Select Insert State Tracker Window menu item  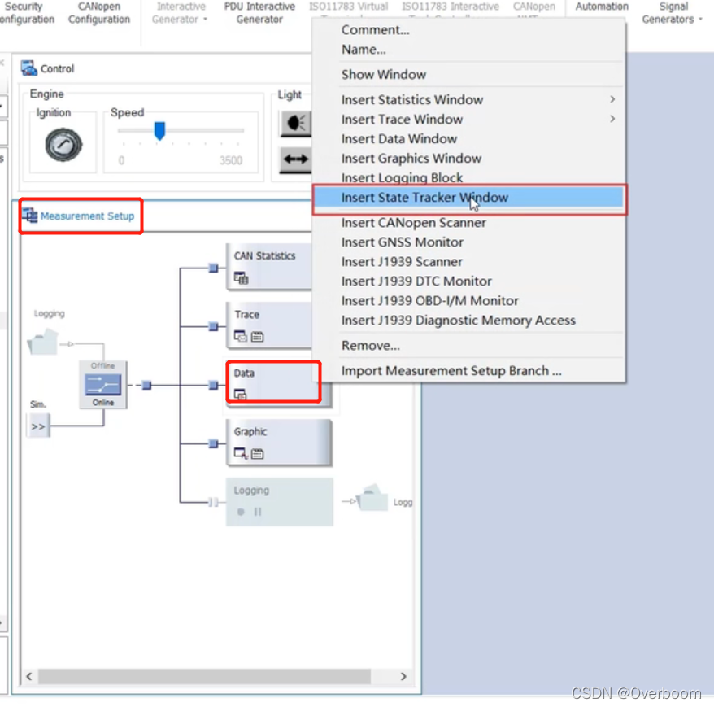click(469, 198)
